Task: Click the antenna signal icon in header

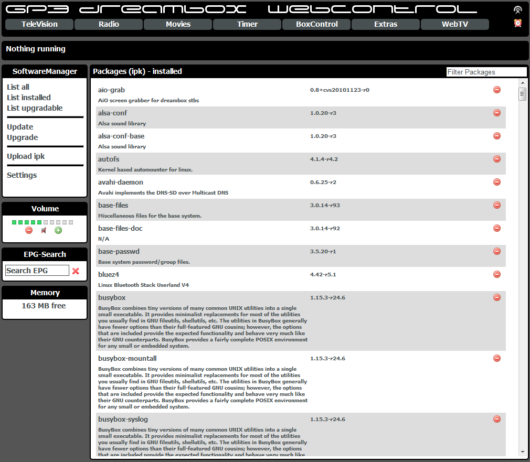Action: point(517,10)
